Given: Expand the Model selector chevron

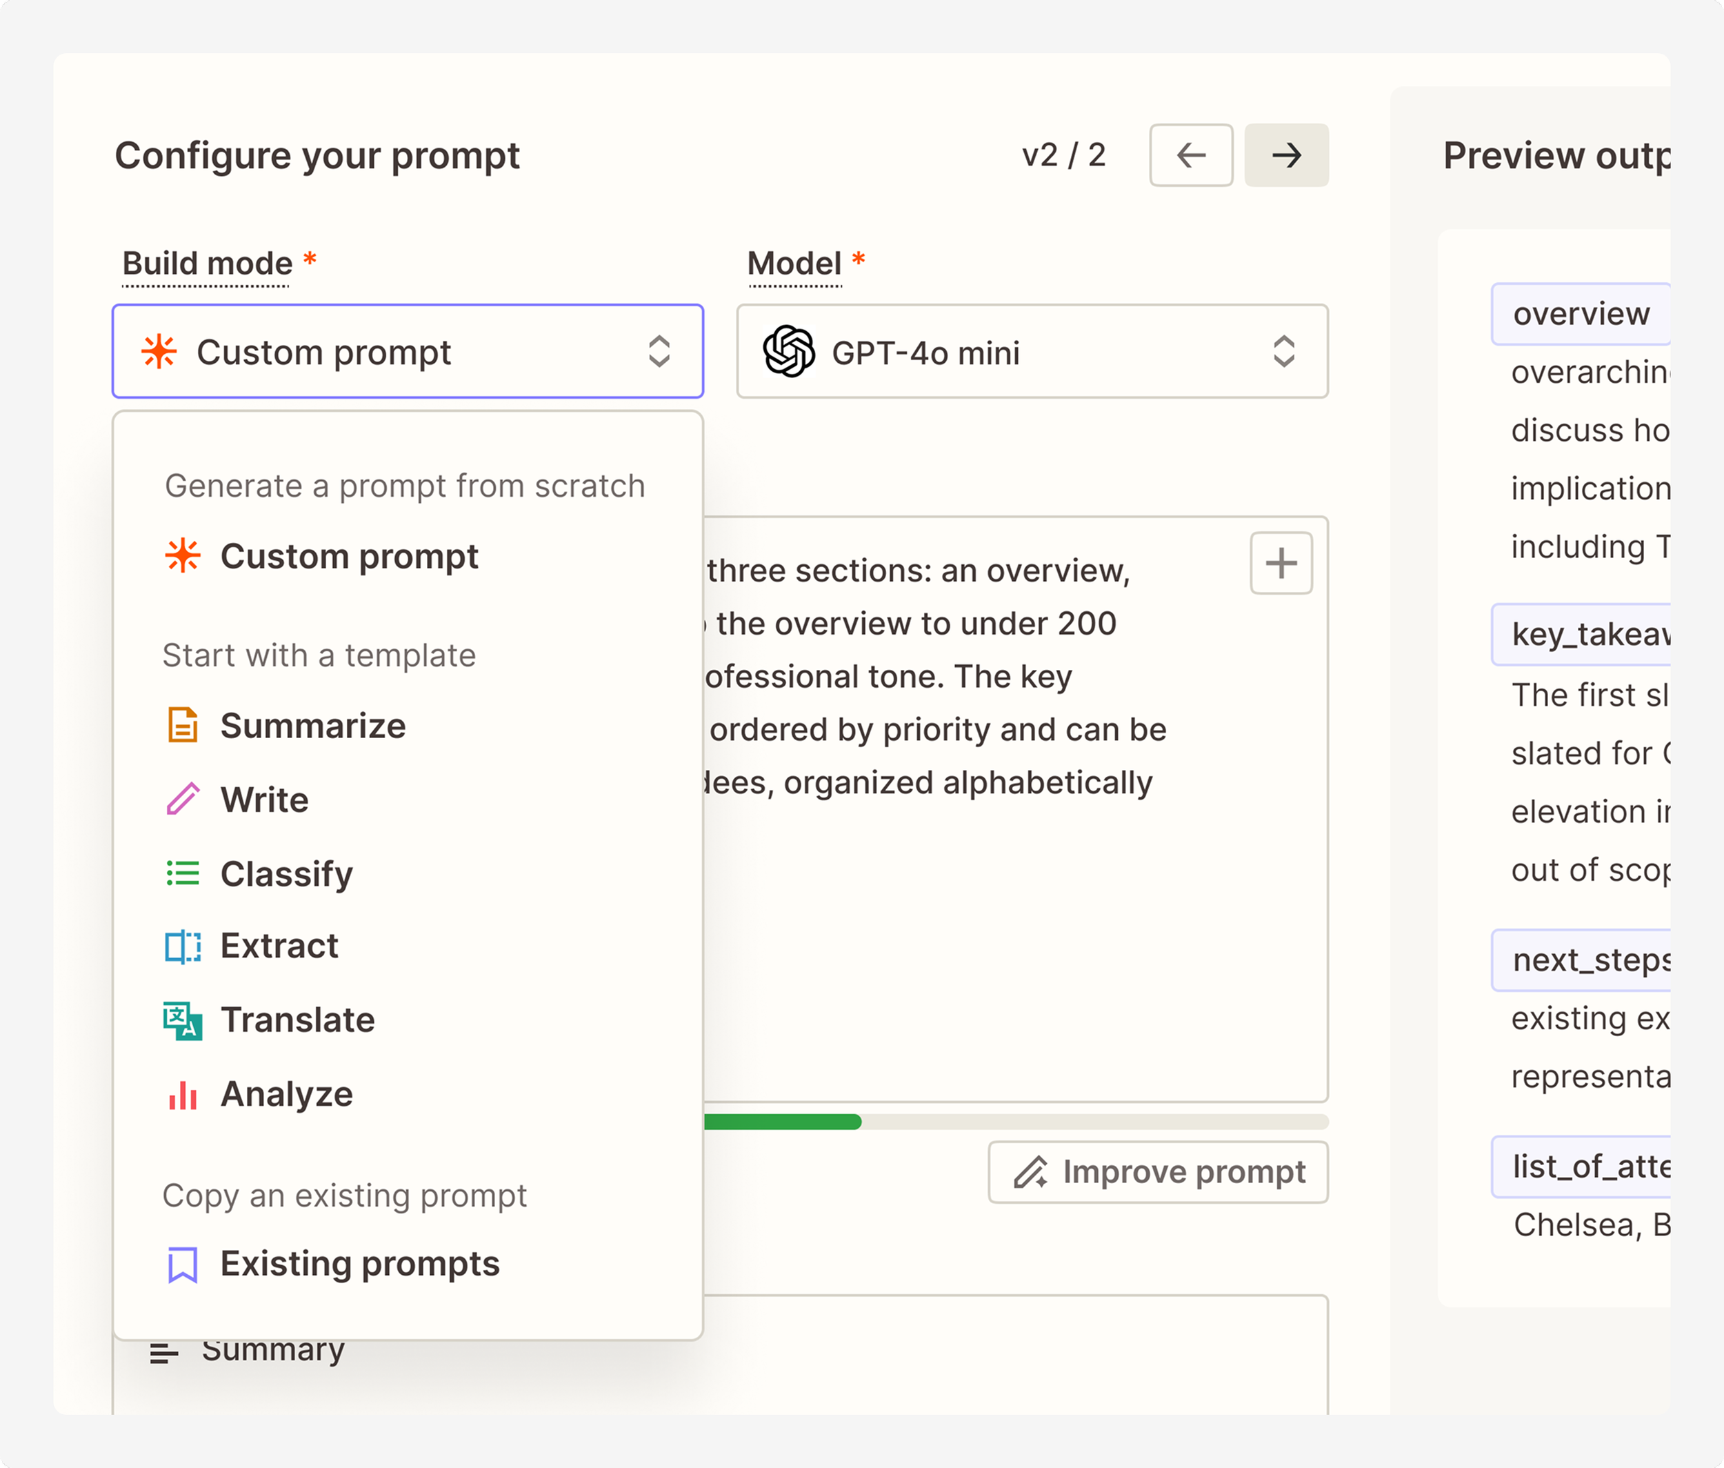Looking at the screenshot, I should coord(1283,352).
